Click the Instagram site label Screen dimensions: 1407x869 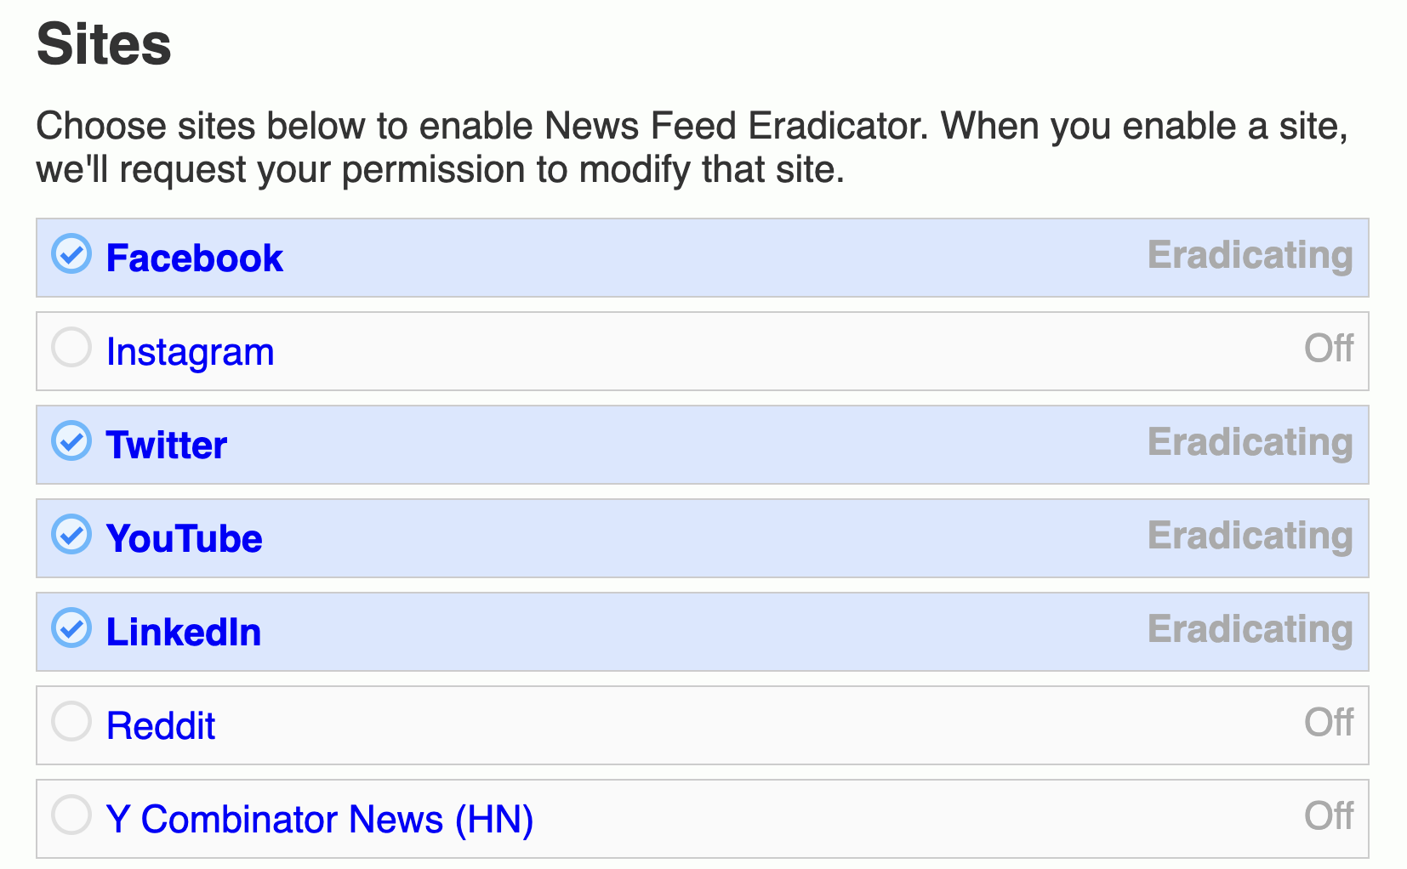point(191,353)
